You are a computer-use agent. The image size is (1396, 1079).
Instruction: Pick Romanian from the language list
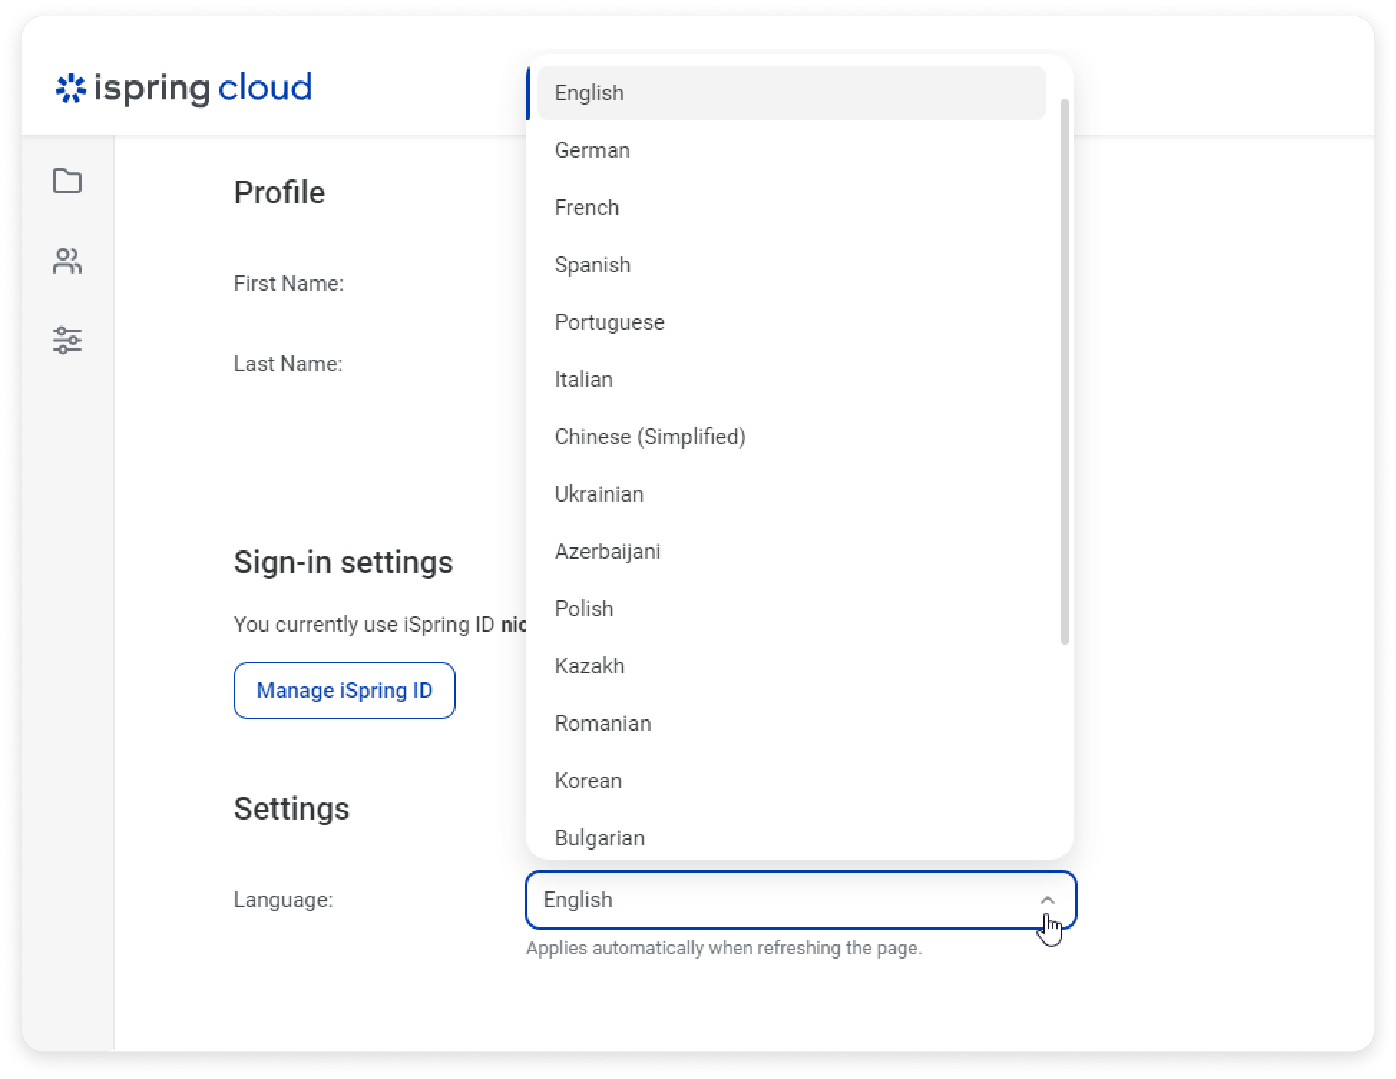click(x=791, y=724)
